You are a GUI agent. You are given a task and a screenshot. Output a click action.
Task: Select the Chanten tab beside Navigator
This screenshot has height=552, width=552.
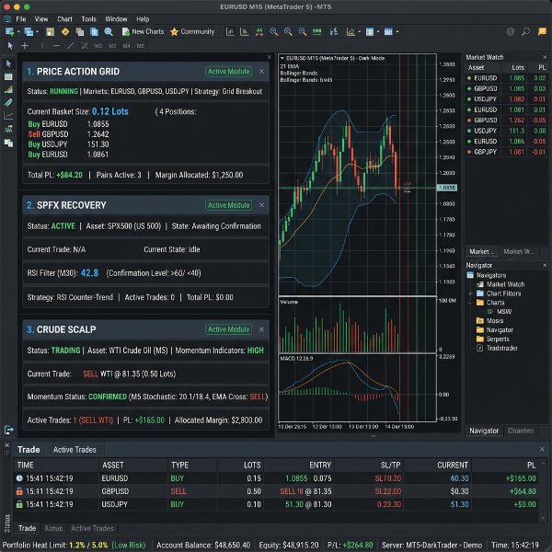[521, 431]
